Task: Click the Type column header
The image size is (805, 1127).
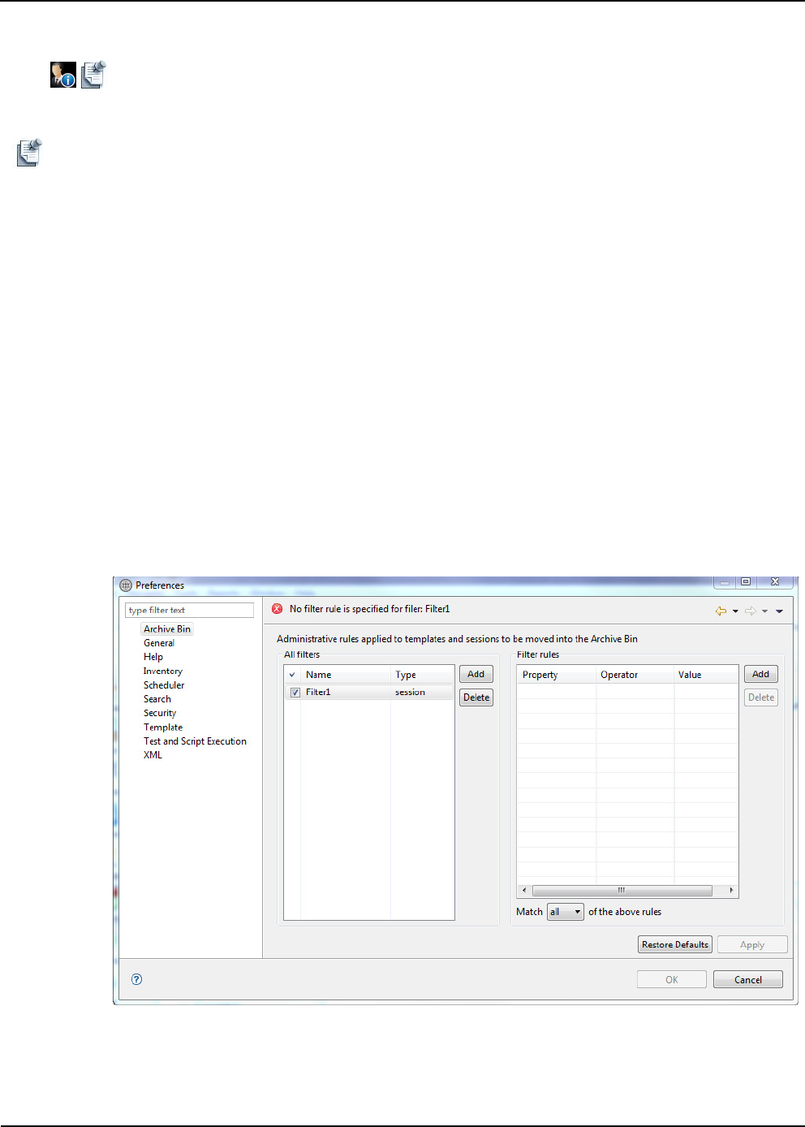Action: [422, 675]
